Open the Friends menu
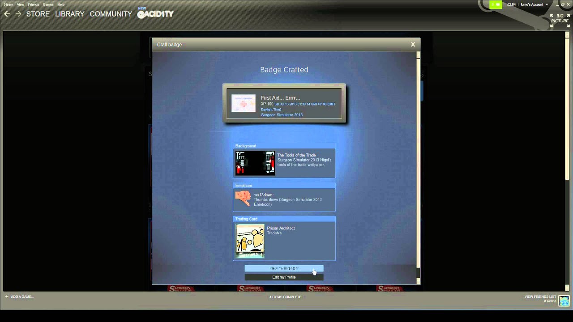Screen dimensions: 573x322 click(x=34, y=4)
